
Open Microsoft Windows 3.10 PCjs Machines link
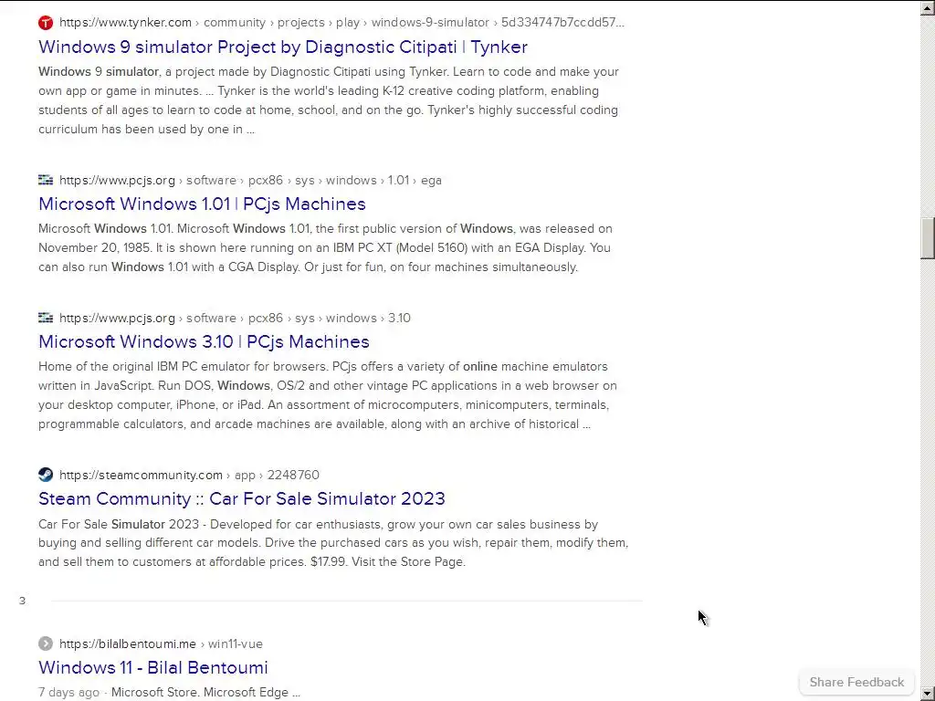click(204, 341)
